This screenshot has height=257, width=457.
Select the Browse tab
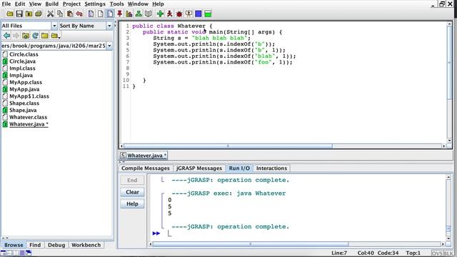coord(14,245)
